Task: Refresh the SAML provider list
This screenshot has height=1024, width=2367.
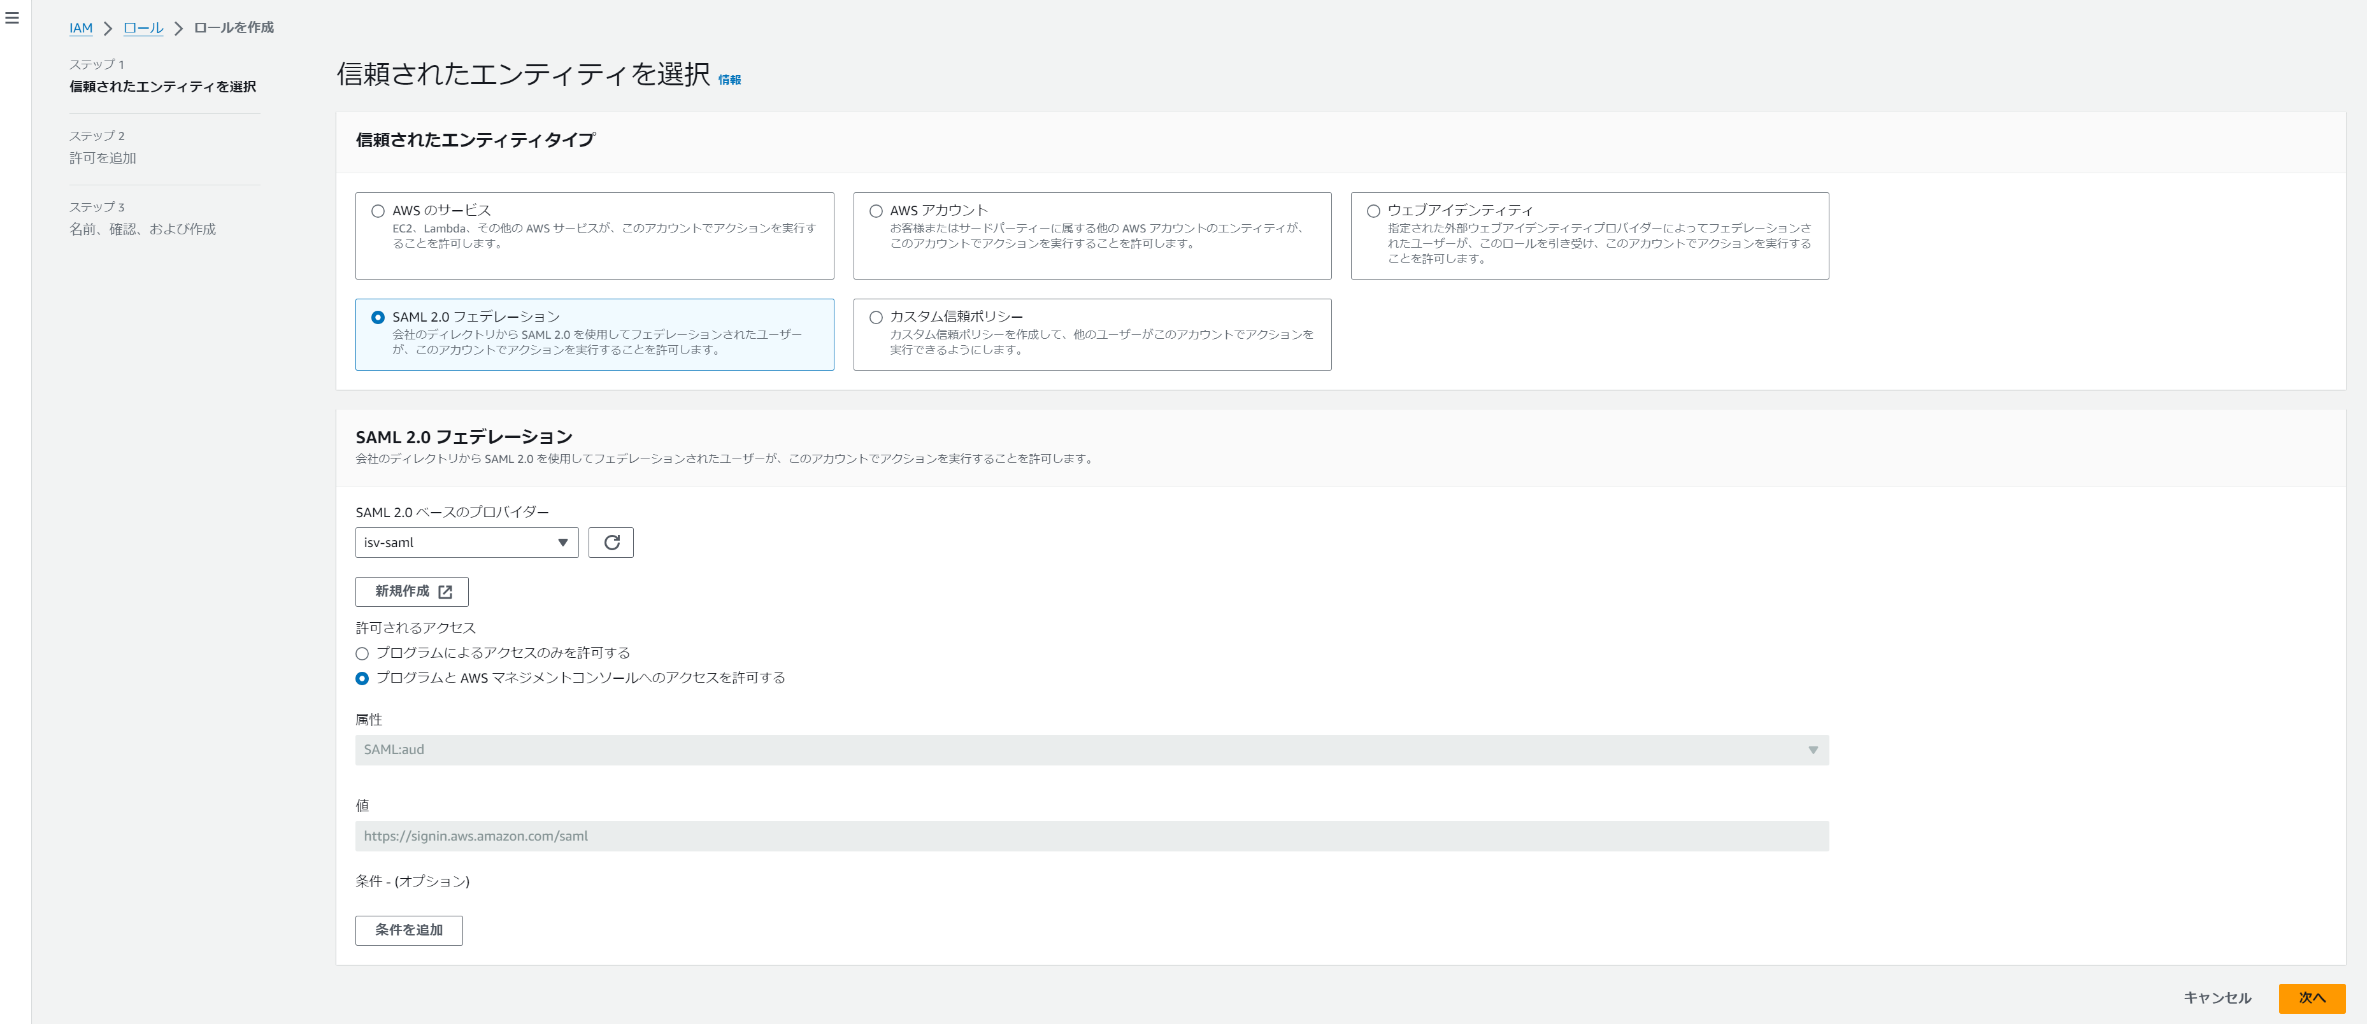Action: click(x=611, y=542)
